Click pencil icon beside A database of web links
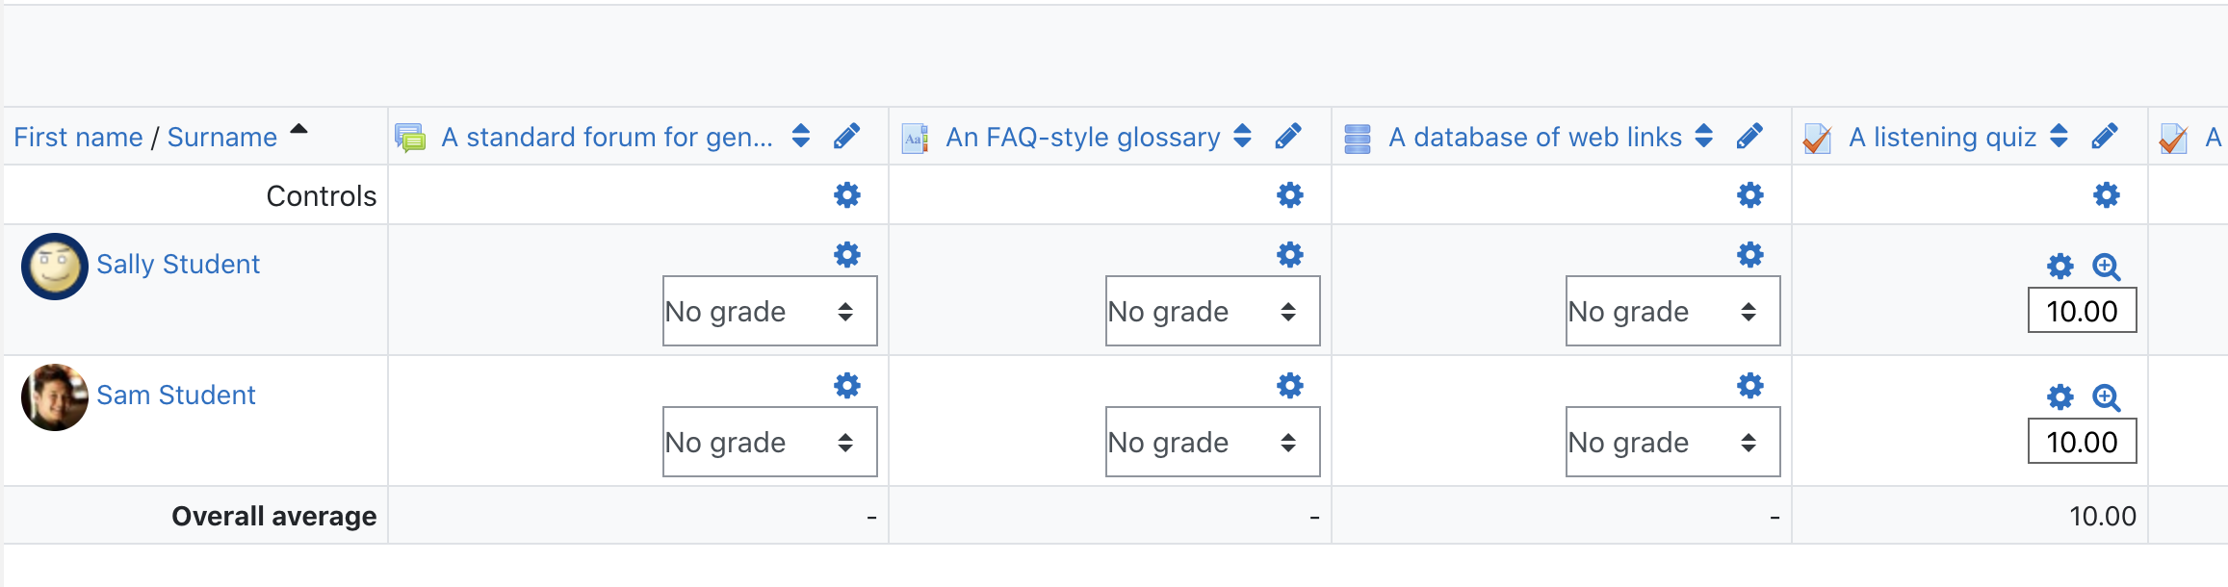 [1749, 137]
